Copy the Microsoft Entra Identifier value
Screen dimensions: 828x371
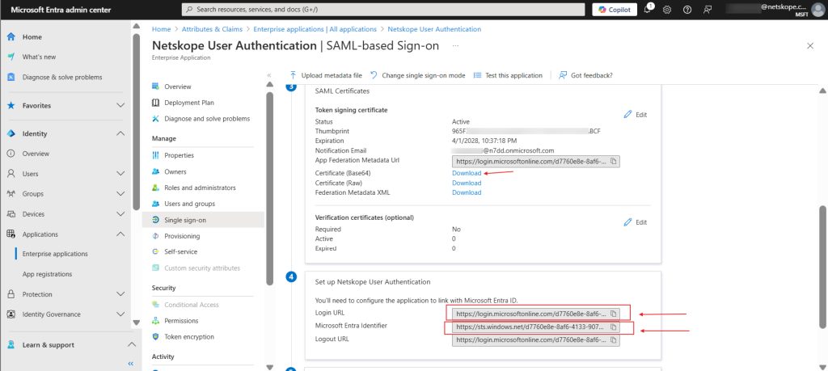point(614,327)
